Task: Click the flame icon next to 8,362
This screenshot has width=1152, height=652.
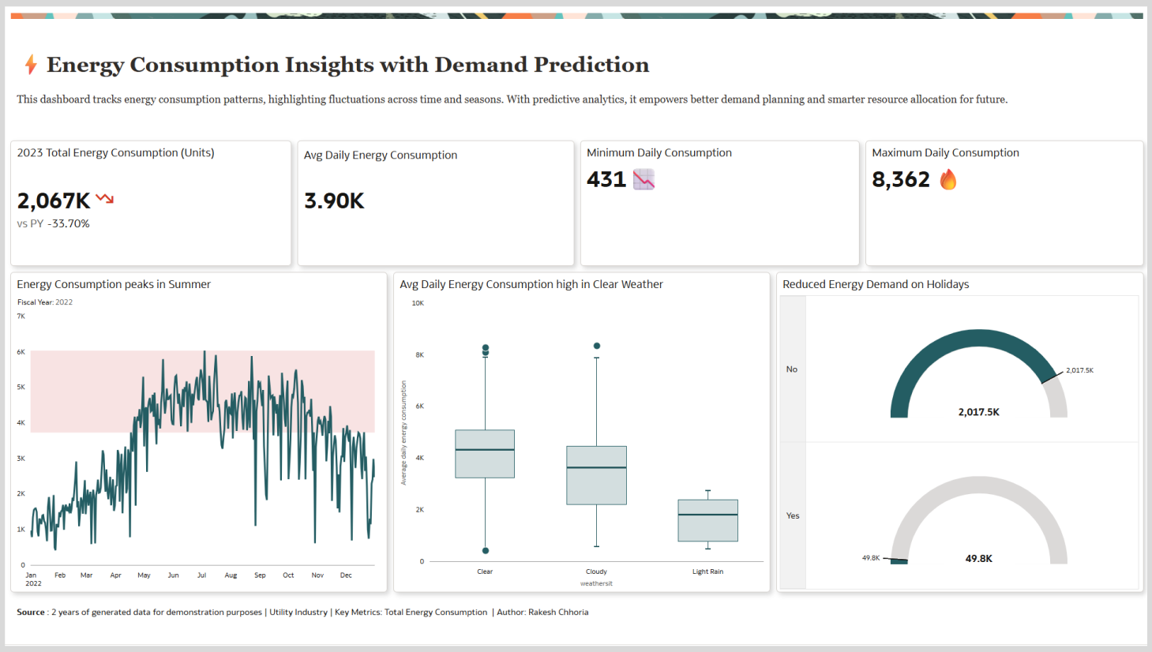Action: point(948,179)
